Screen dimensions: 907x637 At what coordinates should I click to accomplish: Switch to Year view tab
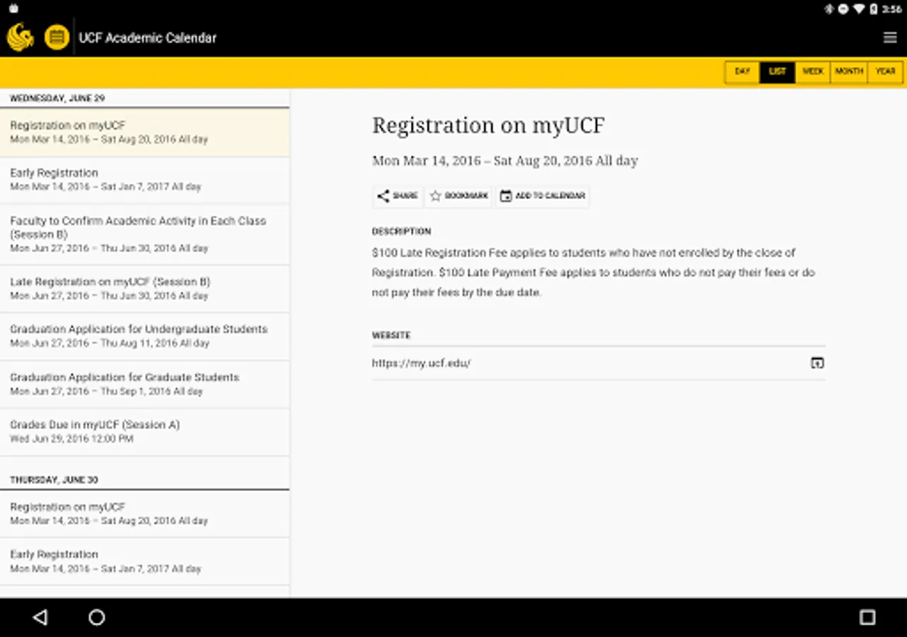point(885,71)
